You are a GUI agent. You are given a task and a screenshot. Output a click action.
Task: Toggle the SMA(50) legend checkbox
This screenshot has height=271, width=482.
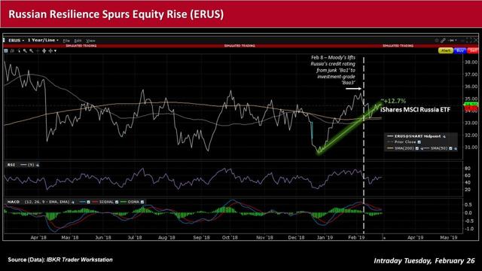pos(450,148)
